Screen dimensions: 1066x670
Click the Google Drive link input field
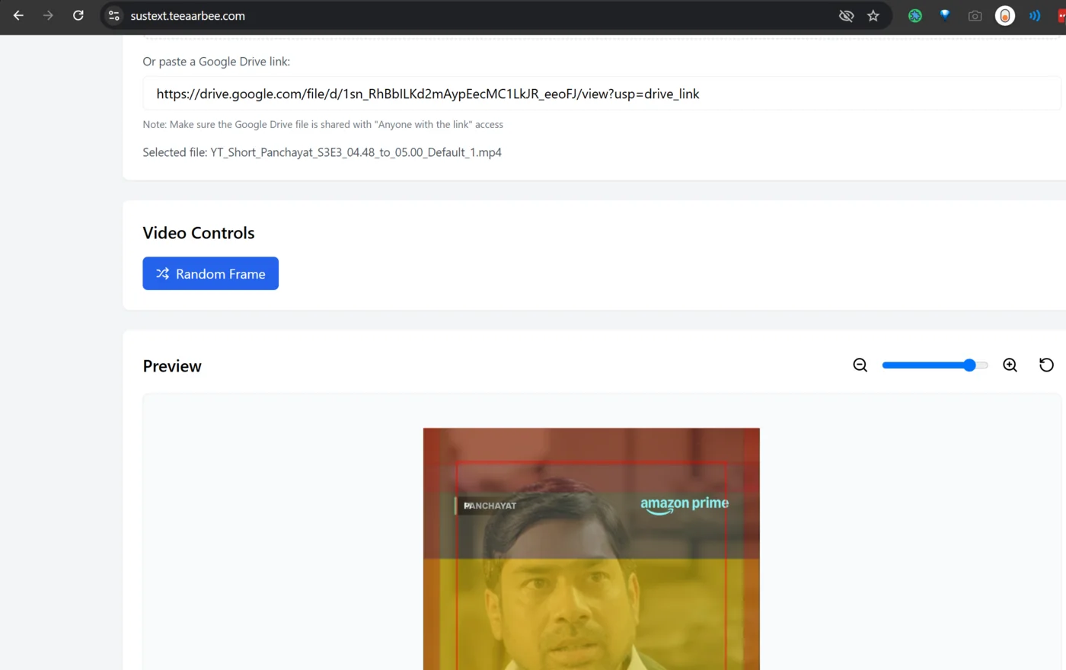602,94
